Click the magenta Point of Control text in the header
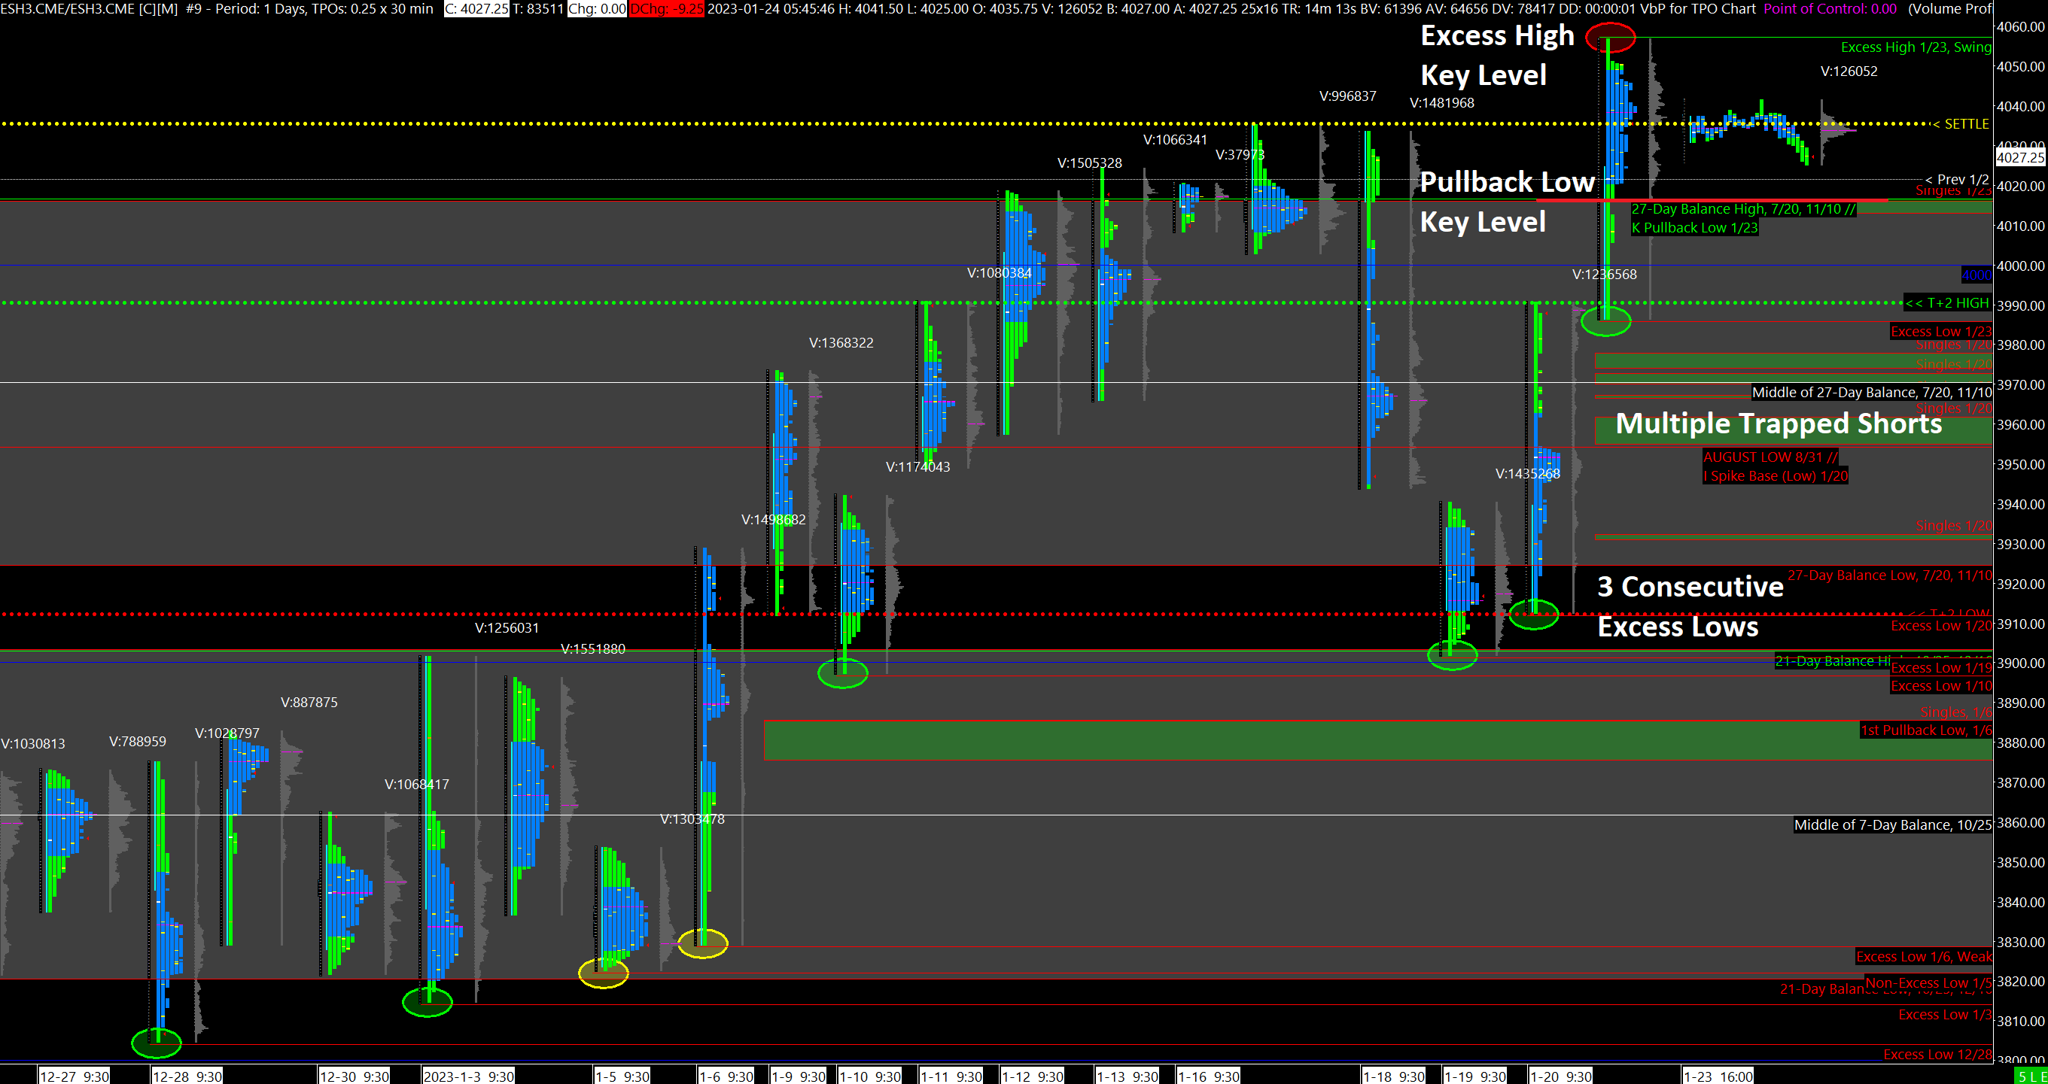 (x=1830, y=9)
